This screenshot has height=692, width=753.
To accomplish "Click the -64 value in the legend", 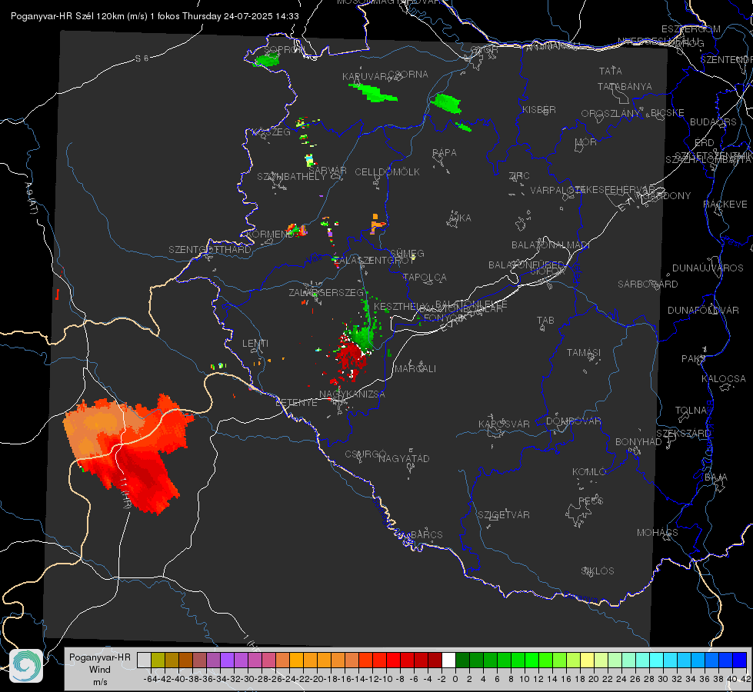I will [x=151, y=679].
